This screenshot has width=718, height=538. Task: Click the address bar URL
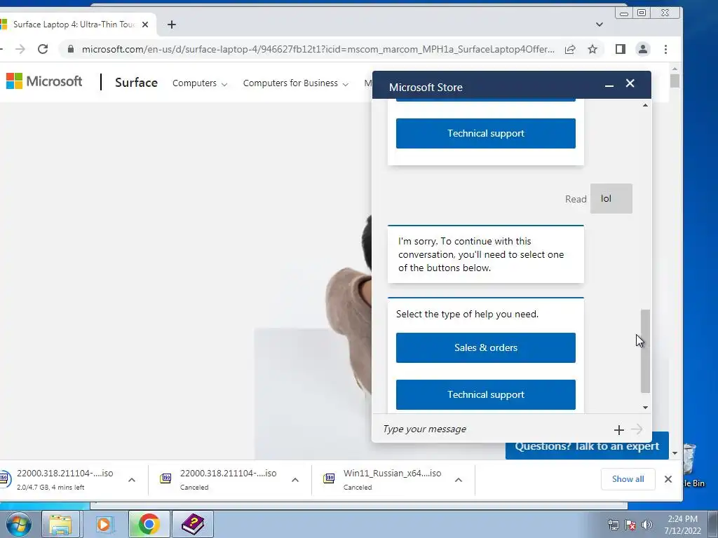(318, 50)
